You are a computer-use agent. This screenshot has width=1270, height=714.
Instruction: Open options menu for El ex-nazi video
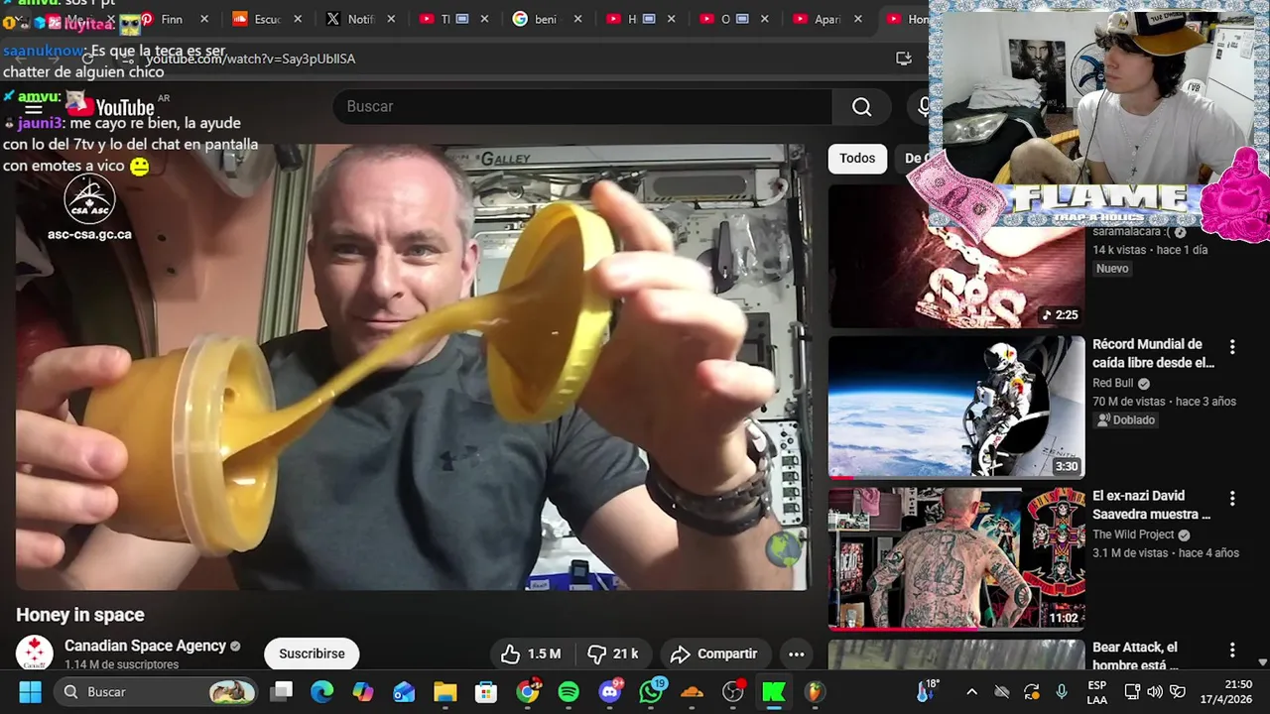(x=1232, y=498)
